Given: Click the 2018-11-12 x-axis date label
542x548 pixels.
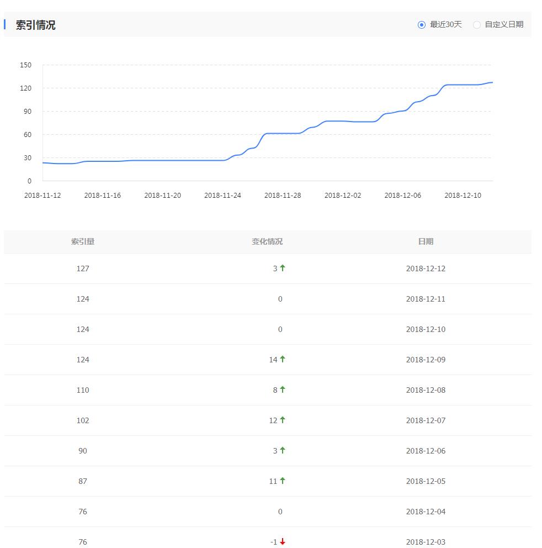Looking at the screenshot, I should click(x=42, y=196).
